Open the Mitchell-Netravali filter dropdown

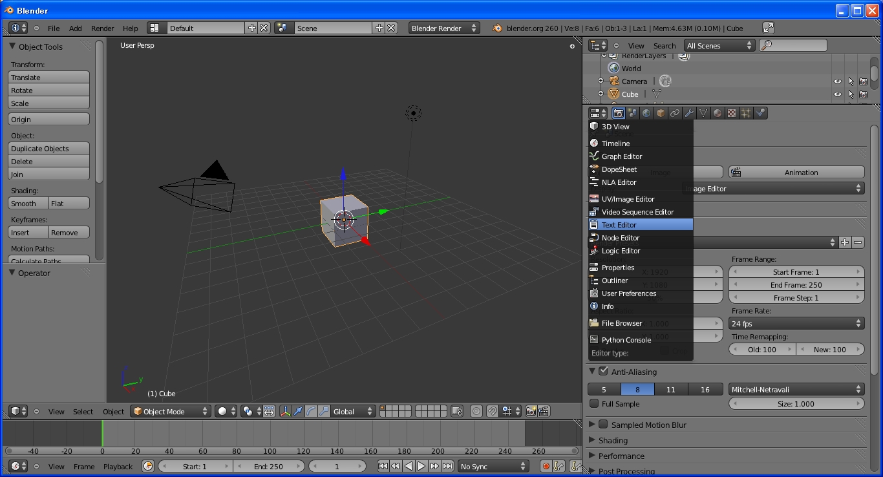coord(796,389)
